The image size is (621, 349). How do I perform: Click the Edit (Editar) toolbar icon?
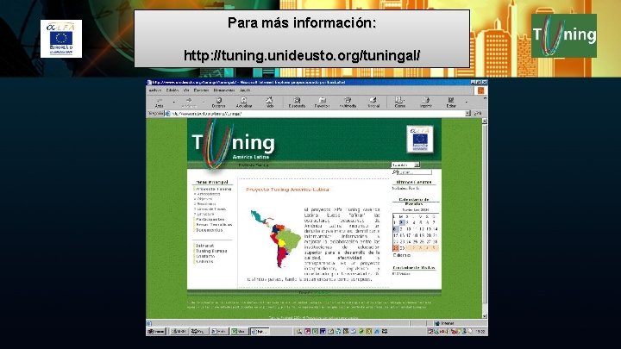[x=451, y=101]
